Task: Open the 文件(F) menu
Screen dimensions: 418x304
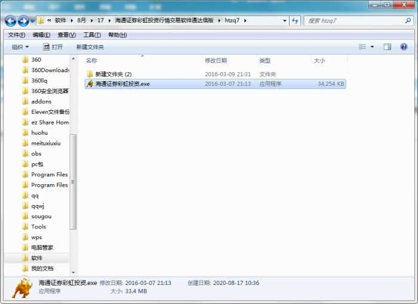Action: point(17,35)
